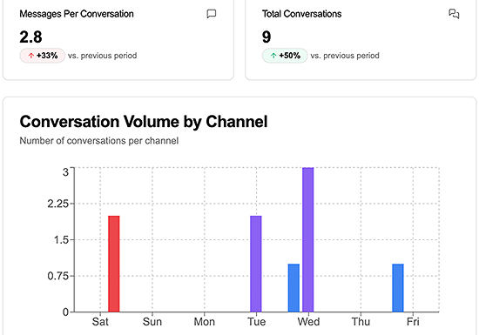Click the red Saturday bar in chart

[x=114, y=264]
